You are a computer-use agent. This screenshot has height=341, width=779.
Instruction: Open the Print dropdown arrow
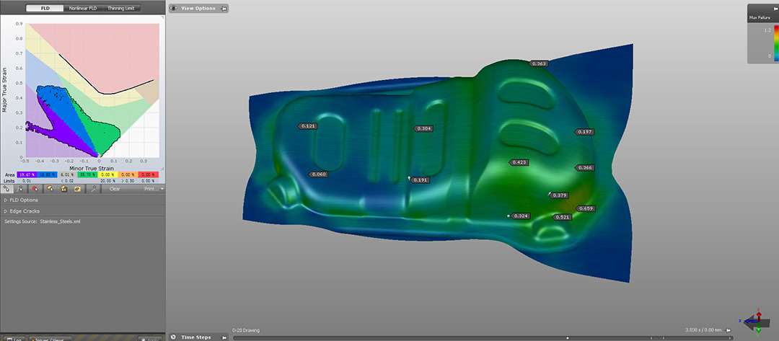162,189
